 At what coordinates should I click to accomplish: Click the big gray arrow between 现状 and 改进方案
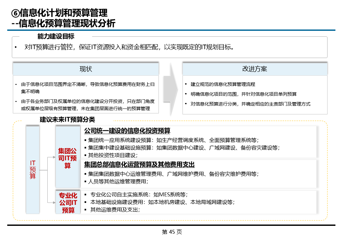171,89
